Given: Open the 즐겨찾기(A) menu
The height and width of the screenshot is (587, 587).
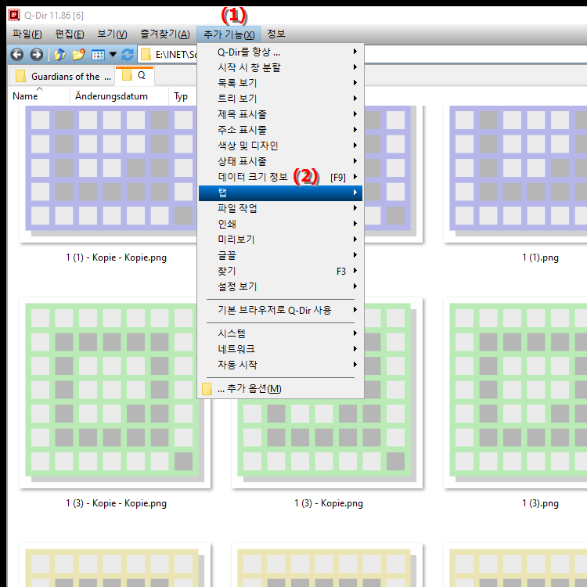Looking at the screenshot, I should [x=164, y=34].
